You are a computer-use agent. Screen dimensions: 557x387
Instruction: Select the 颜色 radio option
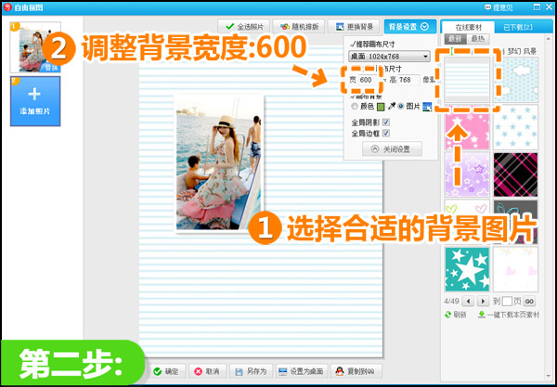tap(355, 107)
